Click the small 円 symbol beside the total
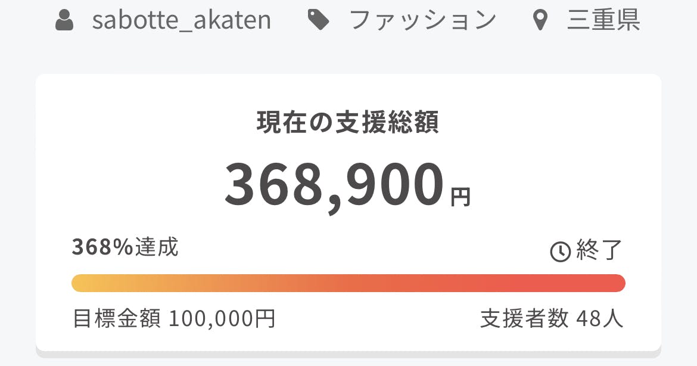This screenshot has width=697, height=366. (x=460, y=197)
